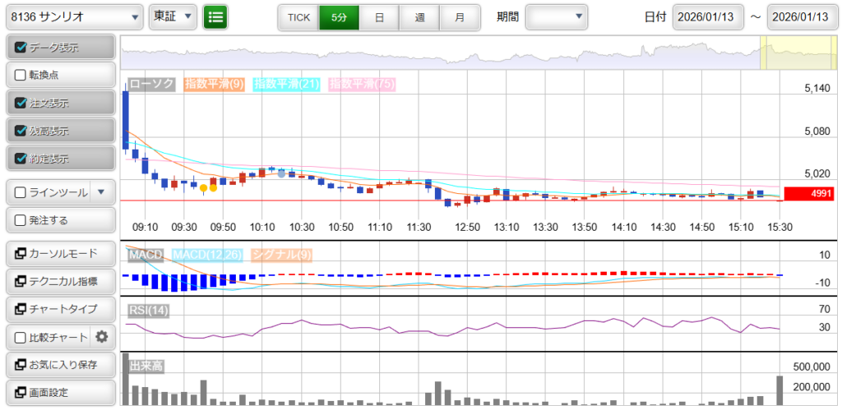
Task: Toggle the 注文表示 checkbox
Action: click(21, 104)
